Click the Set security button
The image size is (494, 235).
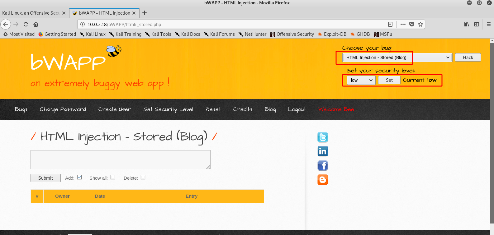coord(389,80)
